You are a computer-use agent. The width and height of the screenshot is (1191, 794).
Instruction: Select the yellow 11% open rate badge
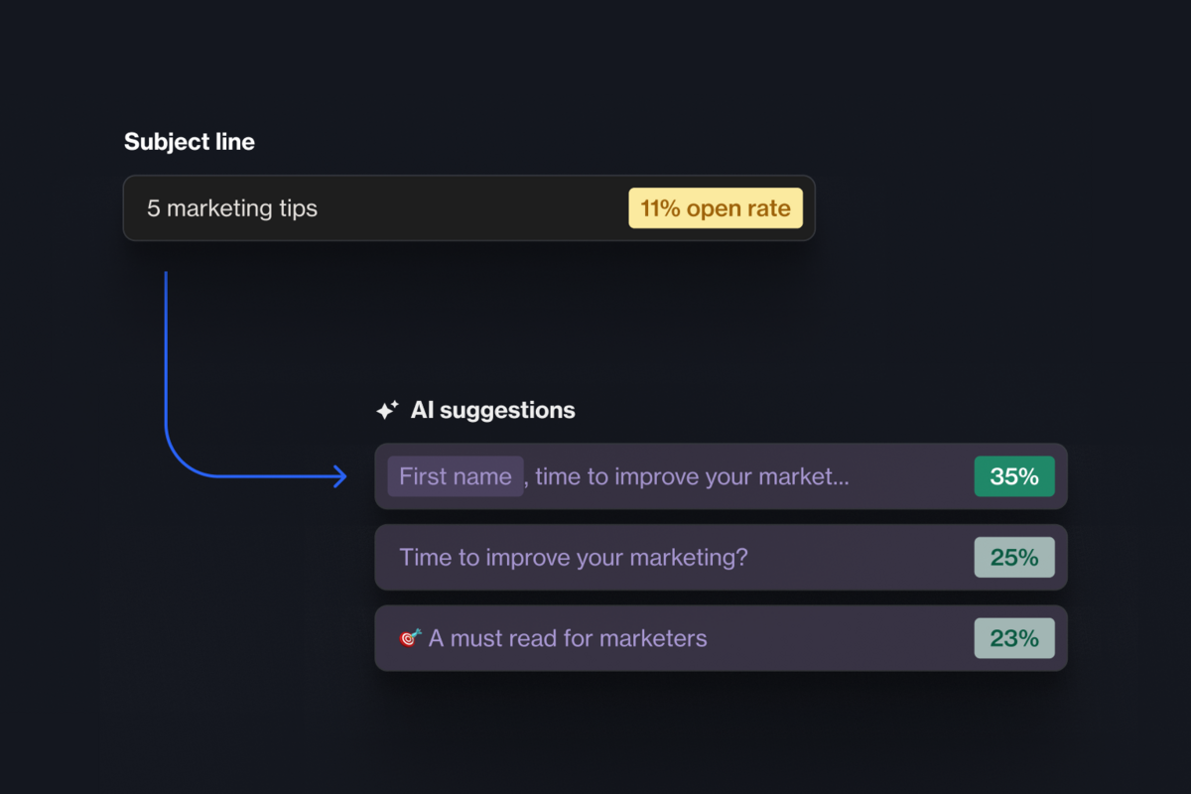pyautogui.click(x=716, y=208)
